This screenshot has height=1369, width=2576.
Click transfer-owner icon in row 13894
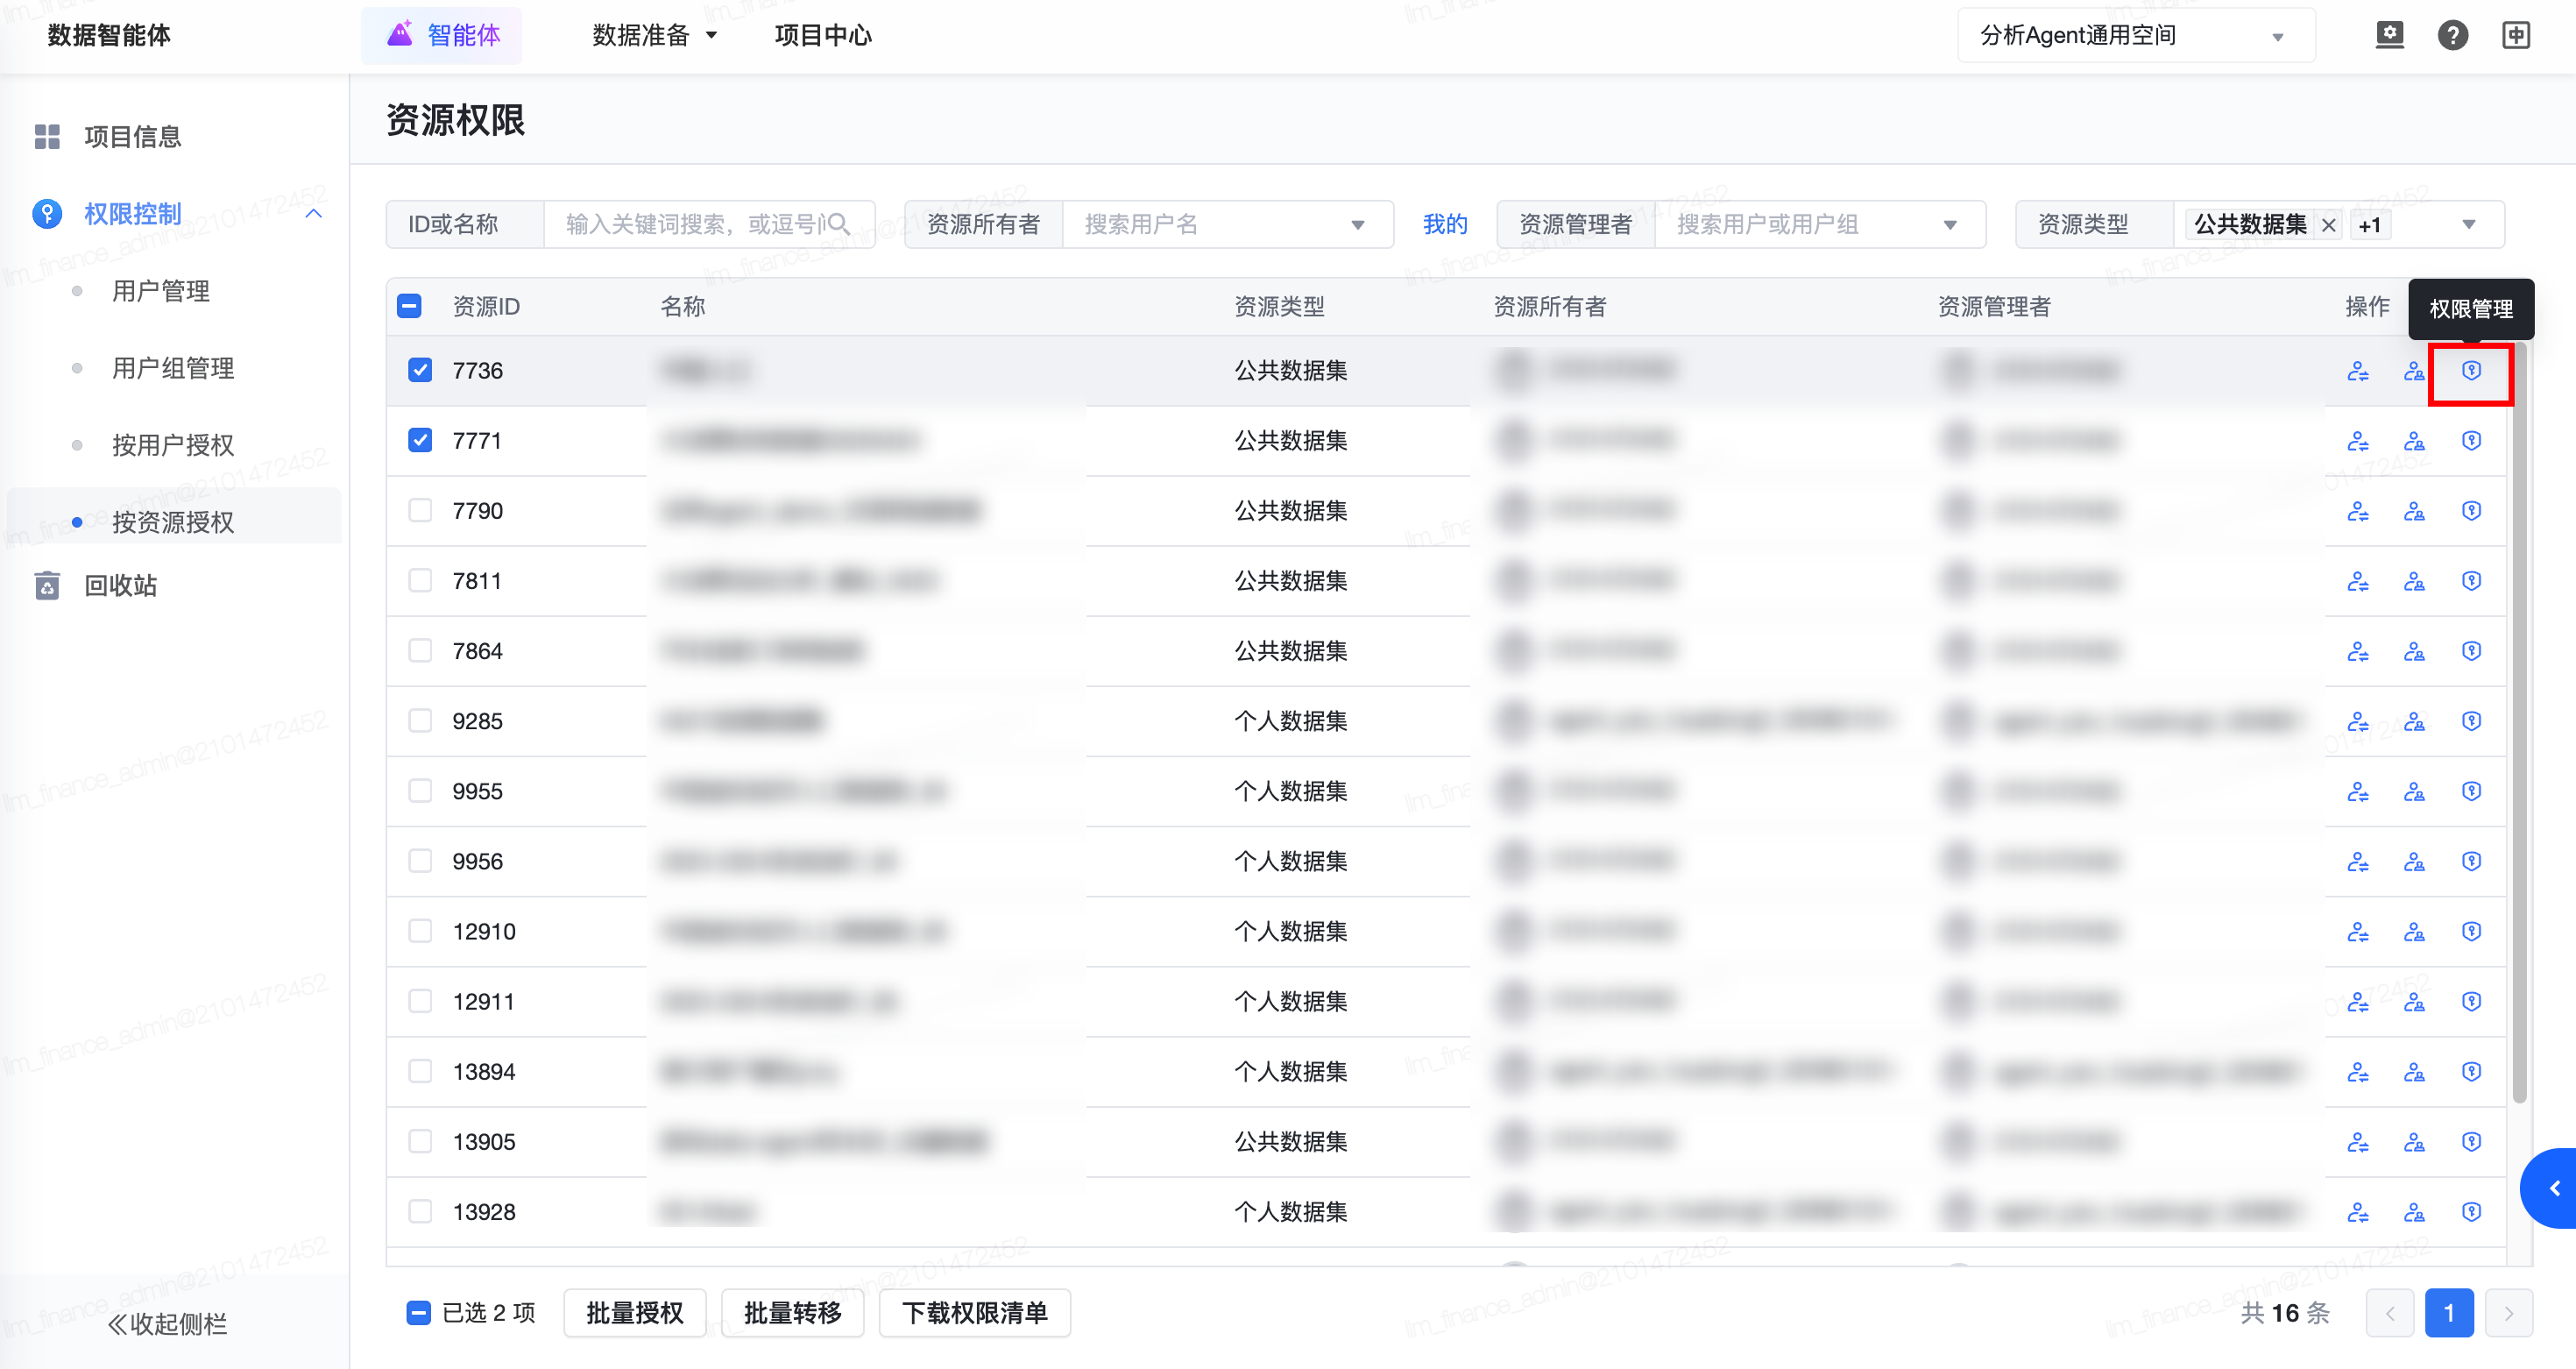pos(2358,1072)
